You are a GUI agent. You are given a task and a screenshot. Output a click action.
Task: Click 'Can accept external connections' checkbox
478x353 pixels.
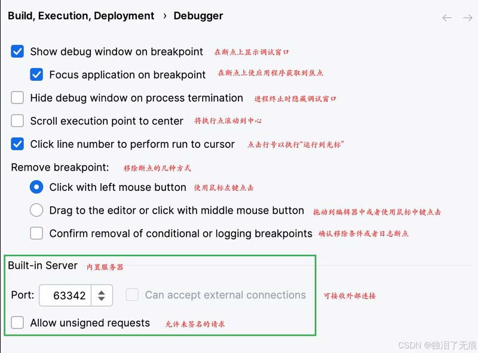(x=132, y=294)
